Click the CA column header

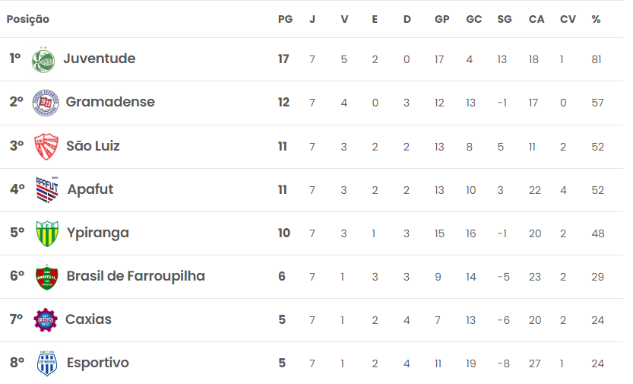536,19
